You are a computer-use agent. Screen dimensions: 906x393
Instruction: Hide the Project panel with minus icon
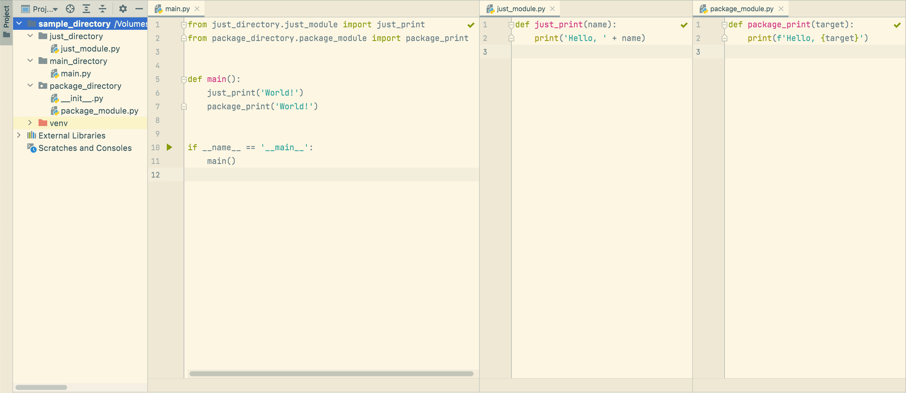tap(139, 9)
